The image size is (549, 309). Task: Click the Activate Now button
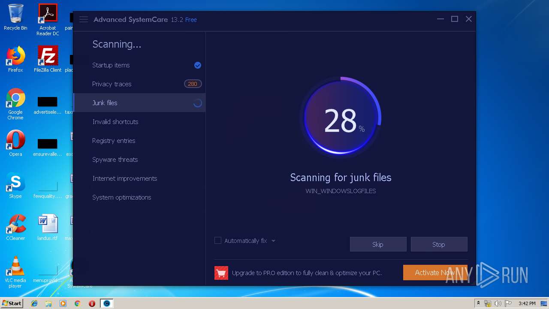435,273
